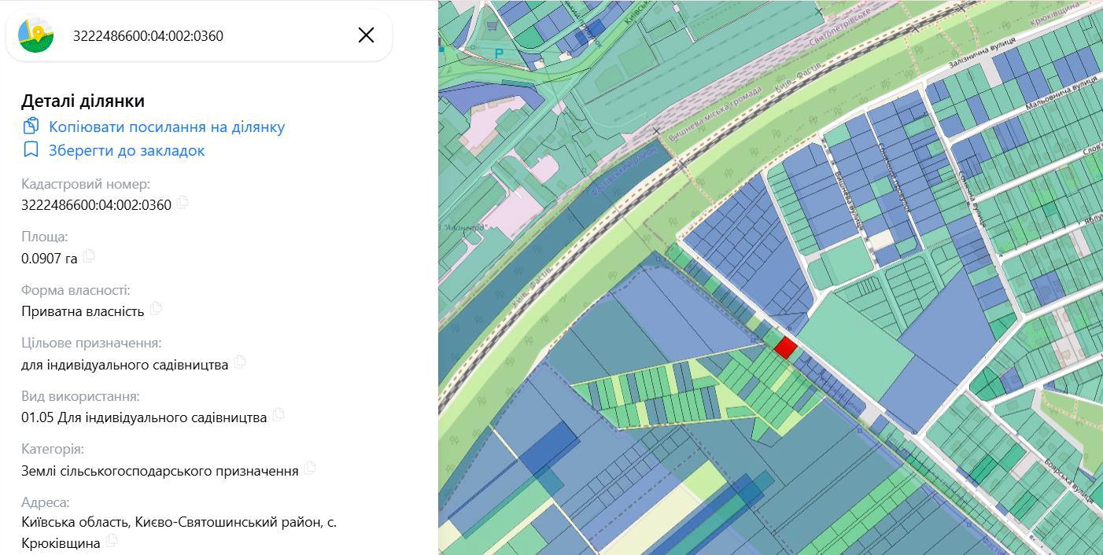Click the bookmark icon beside 'Зберегти до закладок'
Image resolution: width=1103 pixels, height=555 pixels.
pyautogui.click(x=31, y=150)
